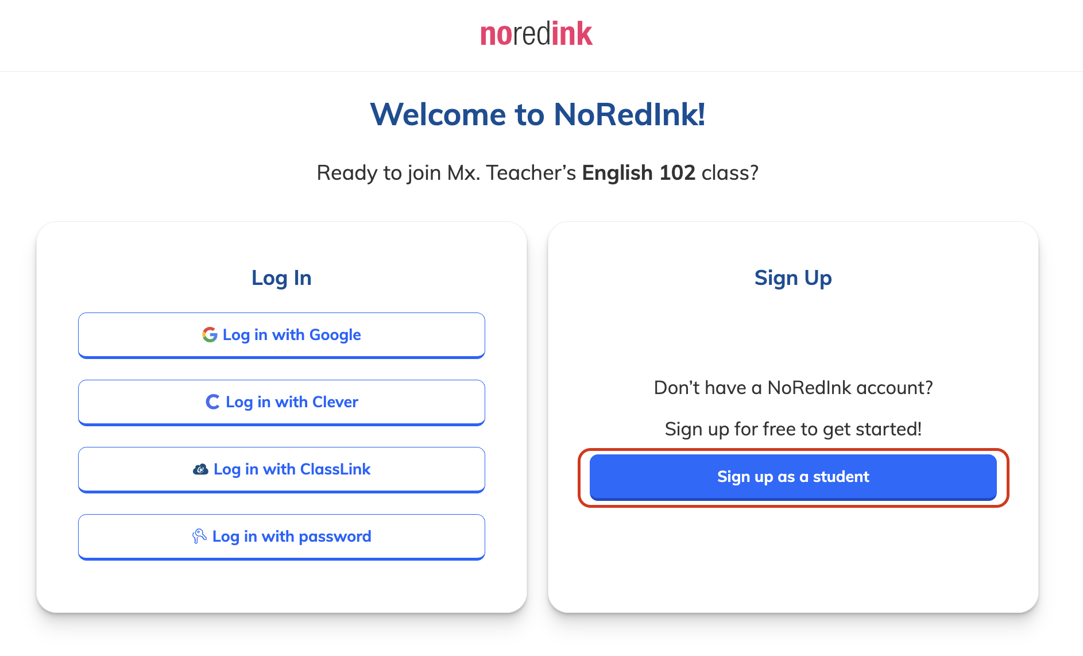Log in with Google
1083x656 pixels.
[281, 334]
